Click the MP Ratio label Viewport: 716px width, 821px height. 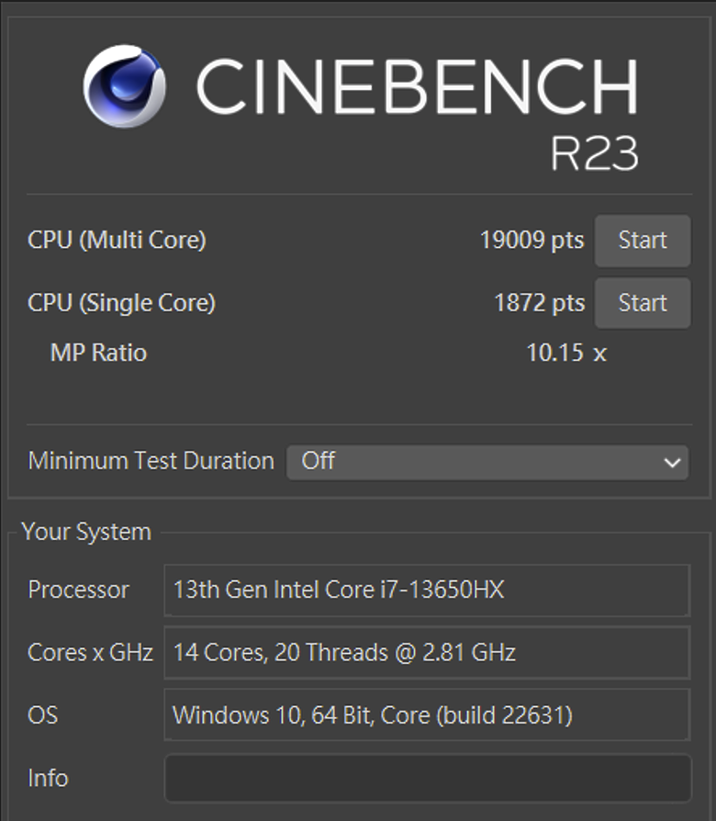click(98, 353)
